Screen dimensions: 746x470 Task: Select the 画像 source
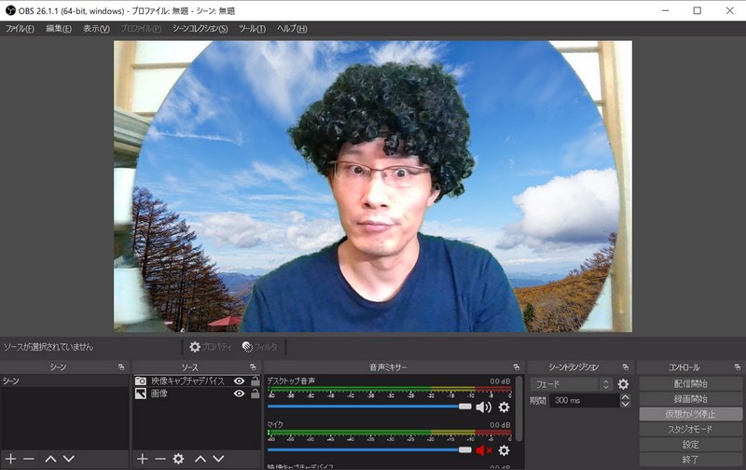pos(159,394)
